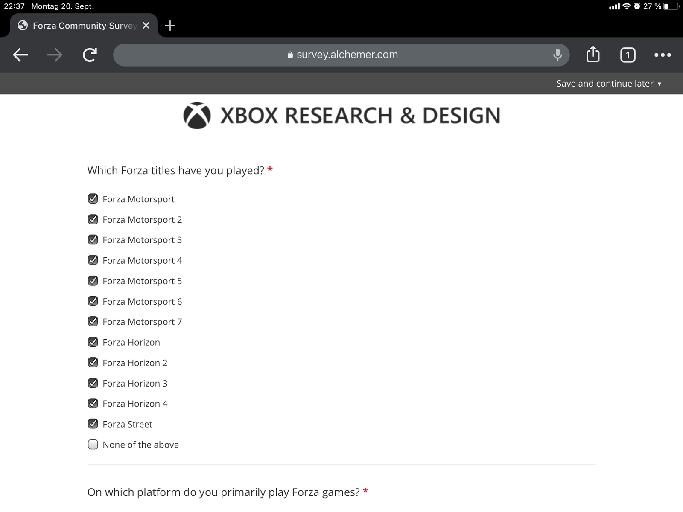The height and width of the screenshot is (512, 683).
Task: Uncheck Forza Motorsport 2
Action: pos(93,219)
